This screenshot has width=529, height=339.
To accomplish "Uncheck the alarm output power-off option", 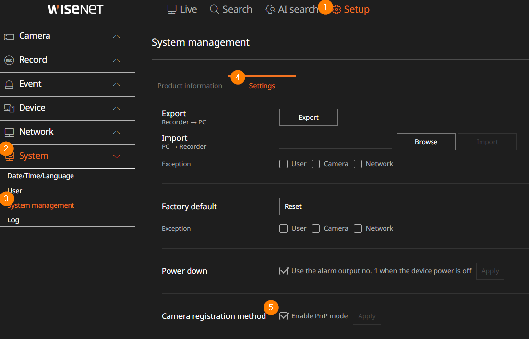I will click(284, 271).
